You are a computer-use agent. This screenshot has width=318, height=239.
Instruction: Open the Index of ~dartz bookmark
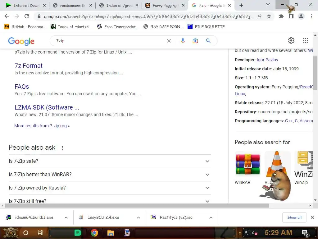coord(71,27)
